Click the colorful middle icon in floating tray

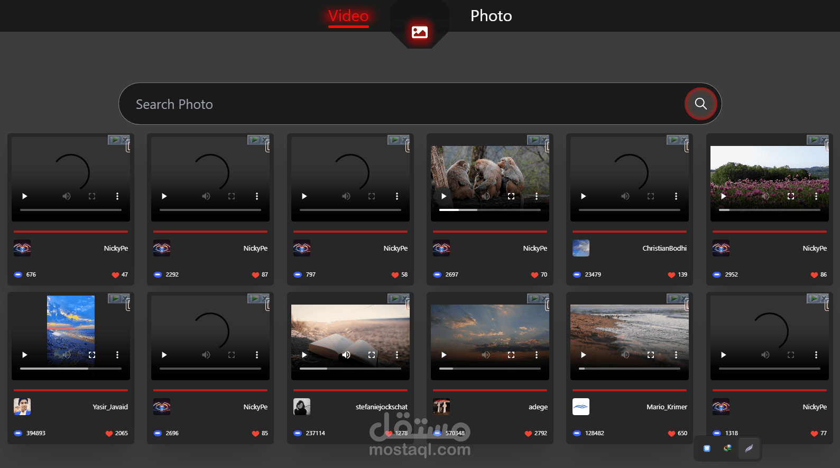click(x=728, y=448)
